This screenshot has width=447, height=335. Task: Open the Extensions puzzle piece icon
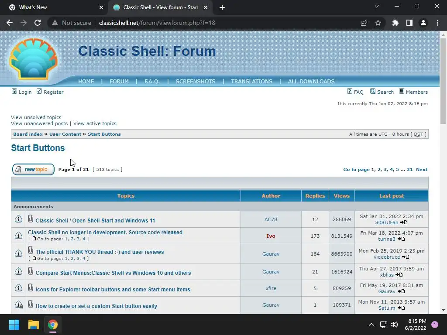click(x=395, y=23)
